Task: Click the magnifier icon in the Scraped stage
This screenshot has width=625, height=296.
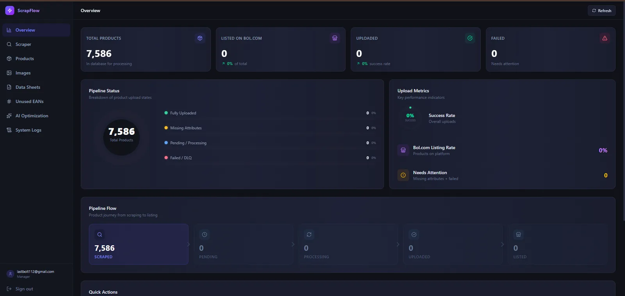Action: [100, 234]
